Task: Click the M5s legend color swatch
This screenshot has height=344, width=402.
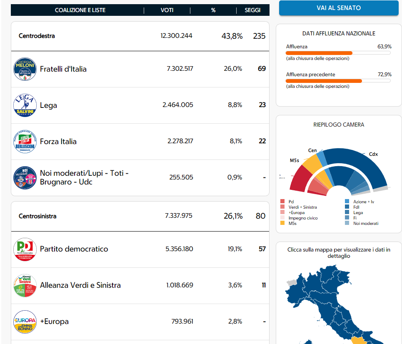Action: [282, 223]
